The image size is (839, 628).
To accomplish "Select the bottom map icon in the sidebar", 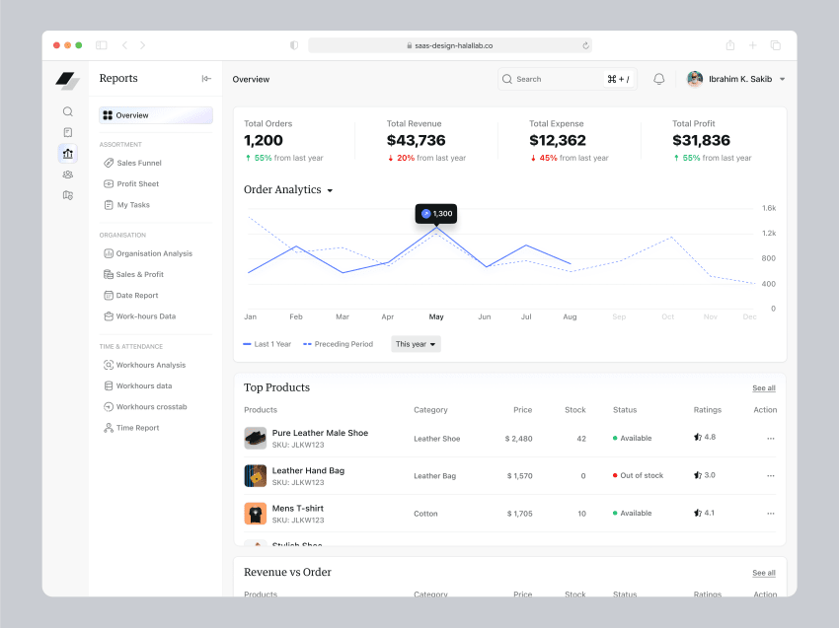I will pyautogui.click(x=67, y=195).
